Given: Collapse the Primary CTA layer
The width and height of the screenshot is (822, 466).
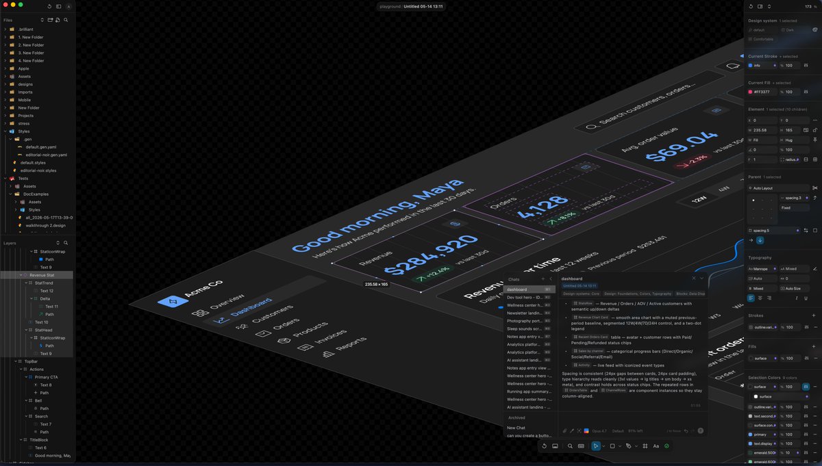Looking at the screenshot, I should [25, 377].
